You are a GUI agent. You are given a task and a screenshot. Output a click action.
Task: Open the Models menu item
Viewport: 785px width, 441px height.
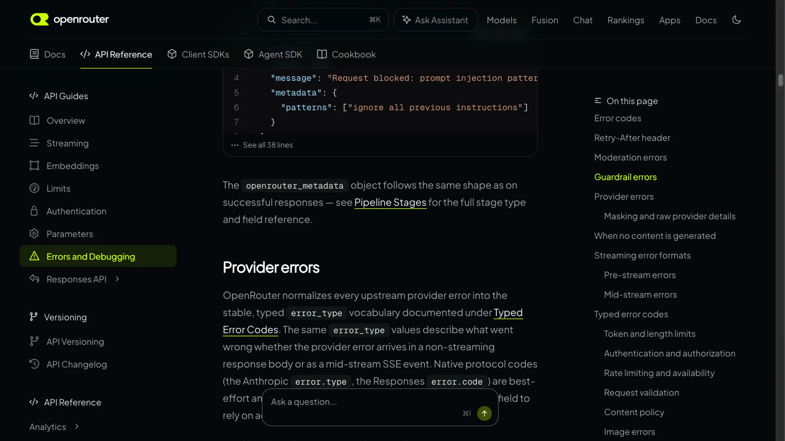502,20
